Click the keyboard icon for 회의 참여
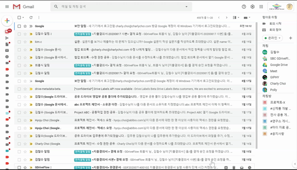This screenshot has height=170, width=297. [264, 30]
